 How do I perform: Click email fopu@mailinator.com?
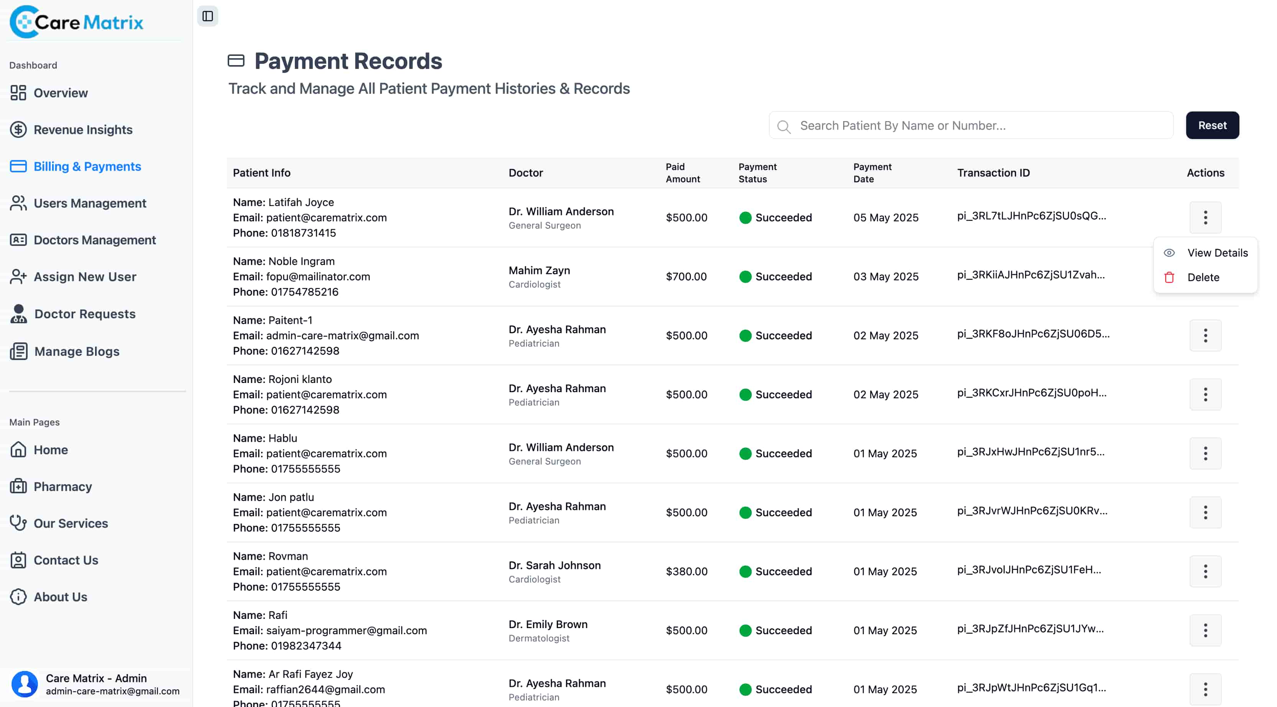(x=318, y=277)
